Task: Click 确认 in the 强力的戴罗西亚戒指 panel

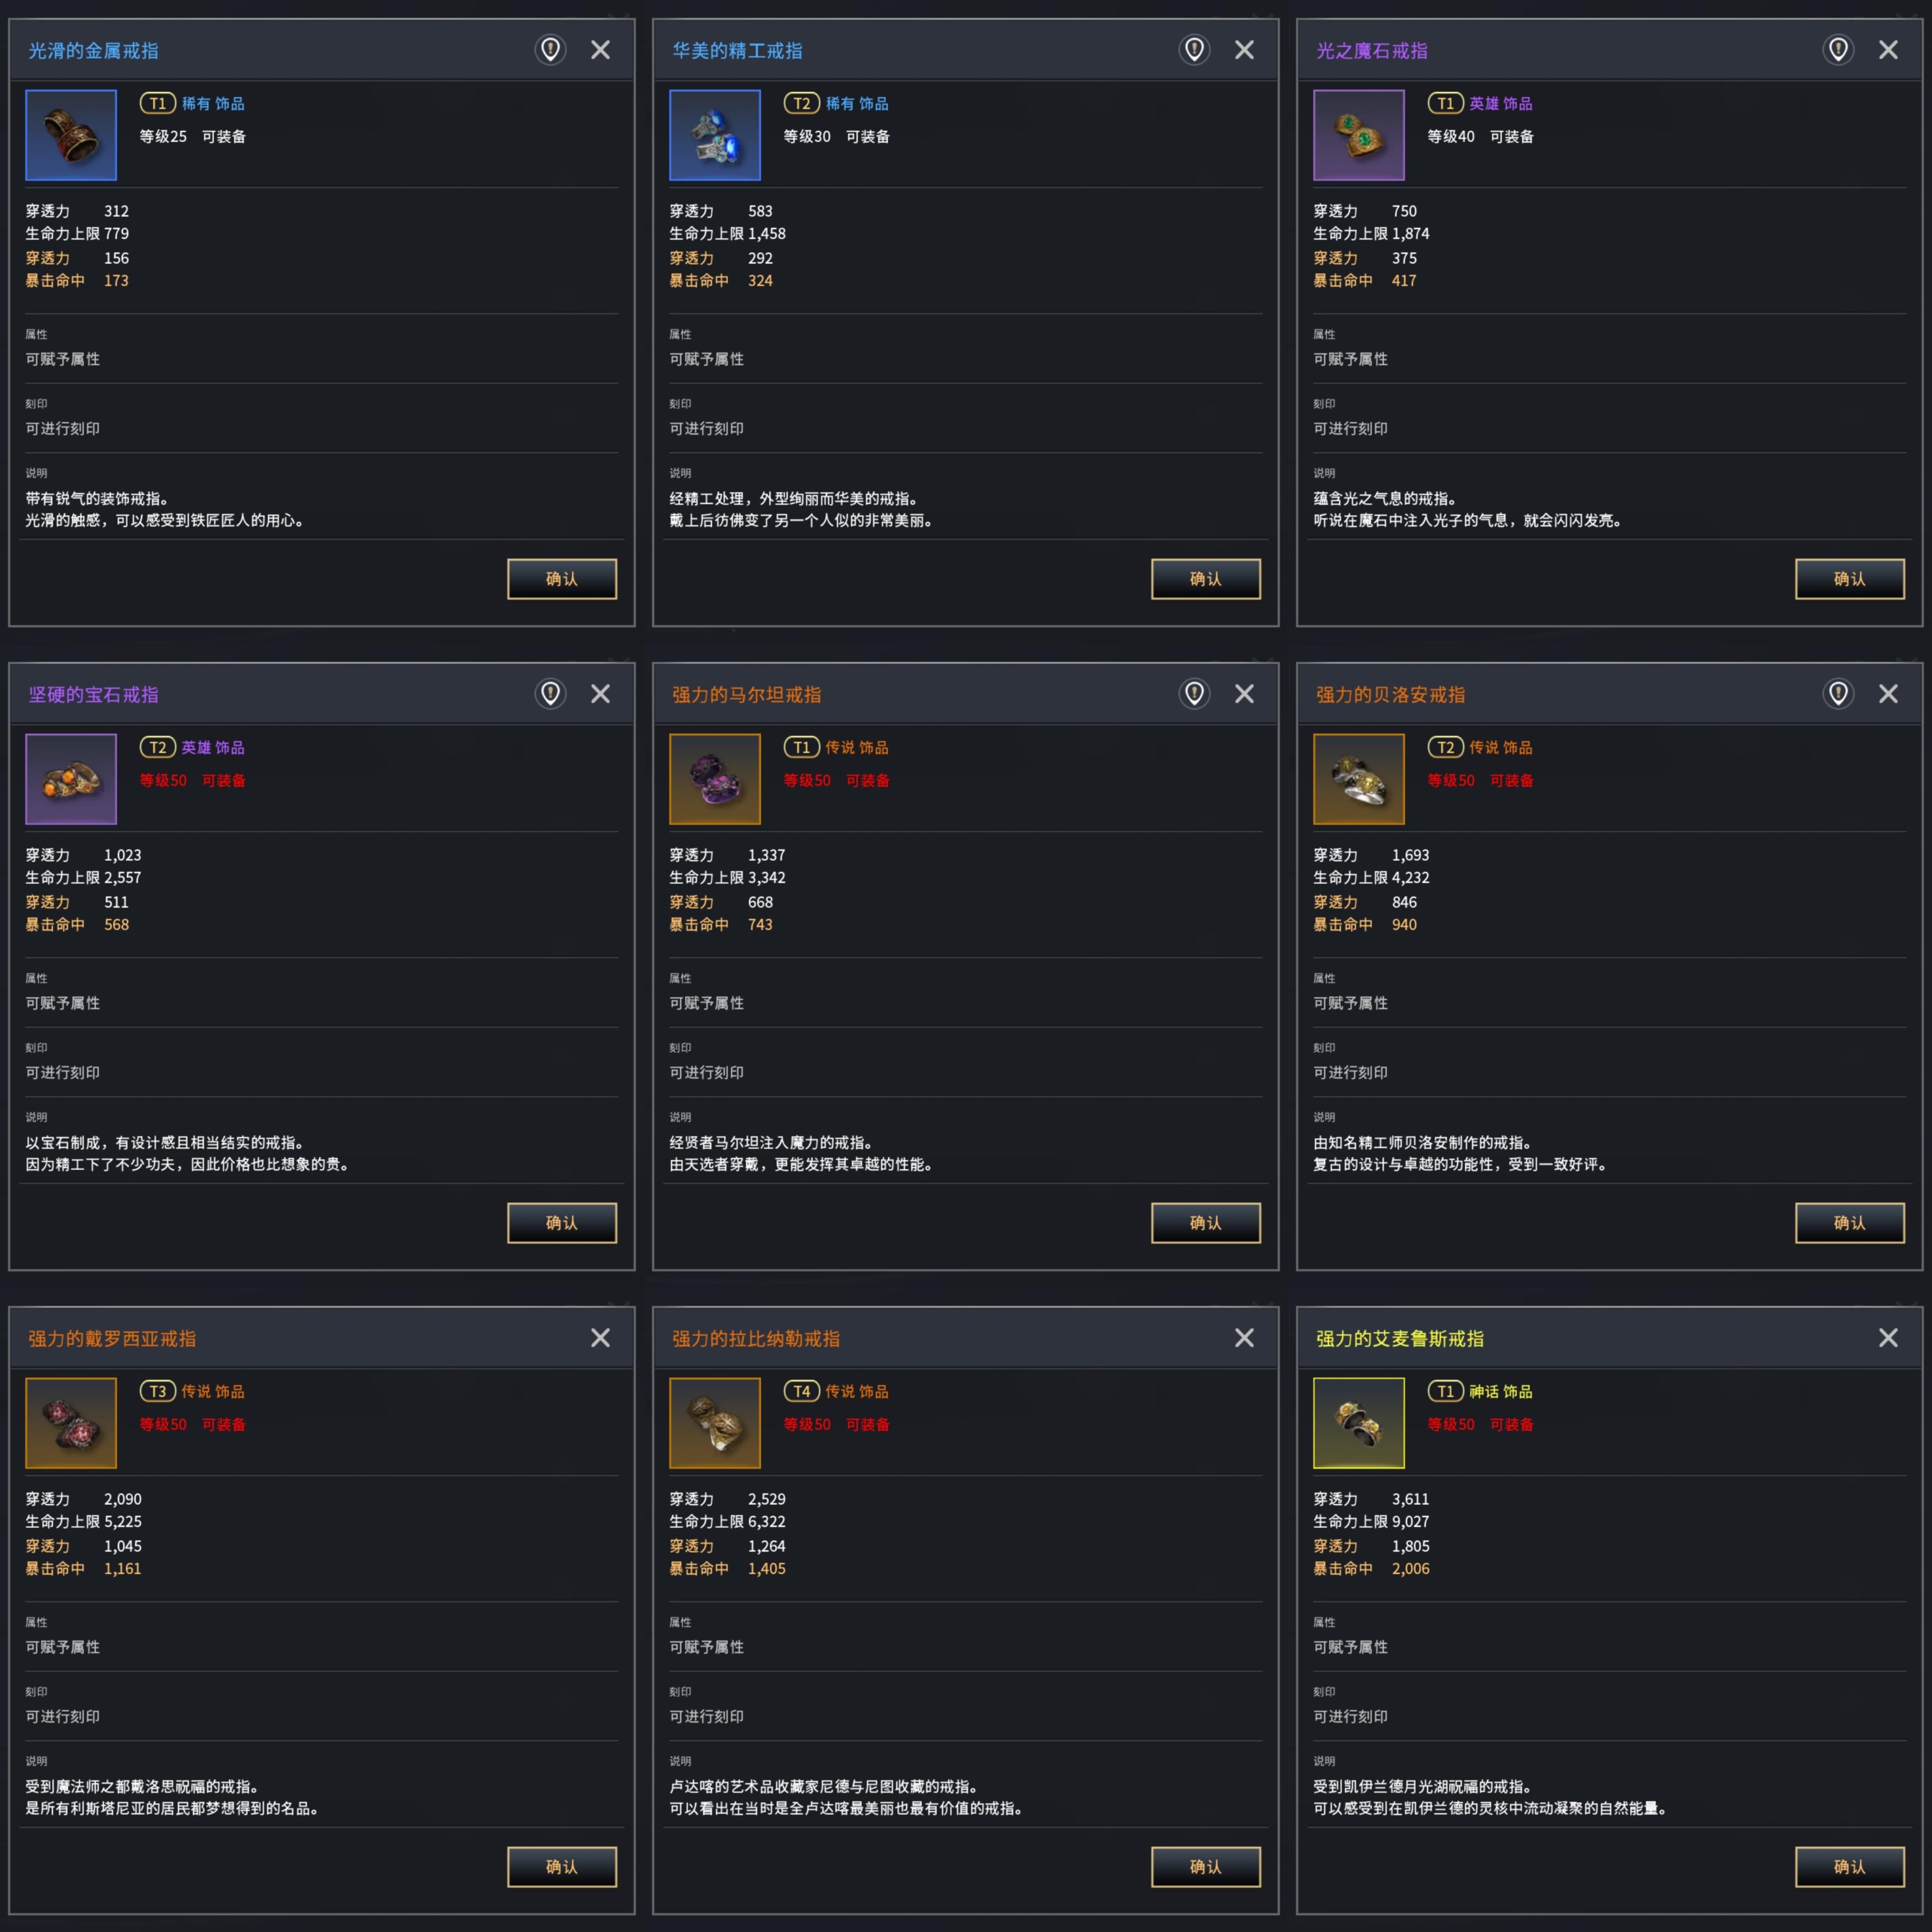Action: [562, 1867]
